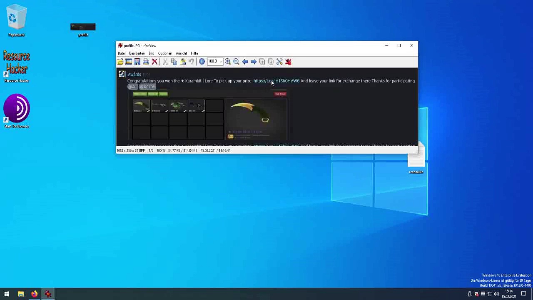Click the Zoom in magnifier icon
The image size is (533, 300).
point(228,62)
